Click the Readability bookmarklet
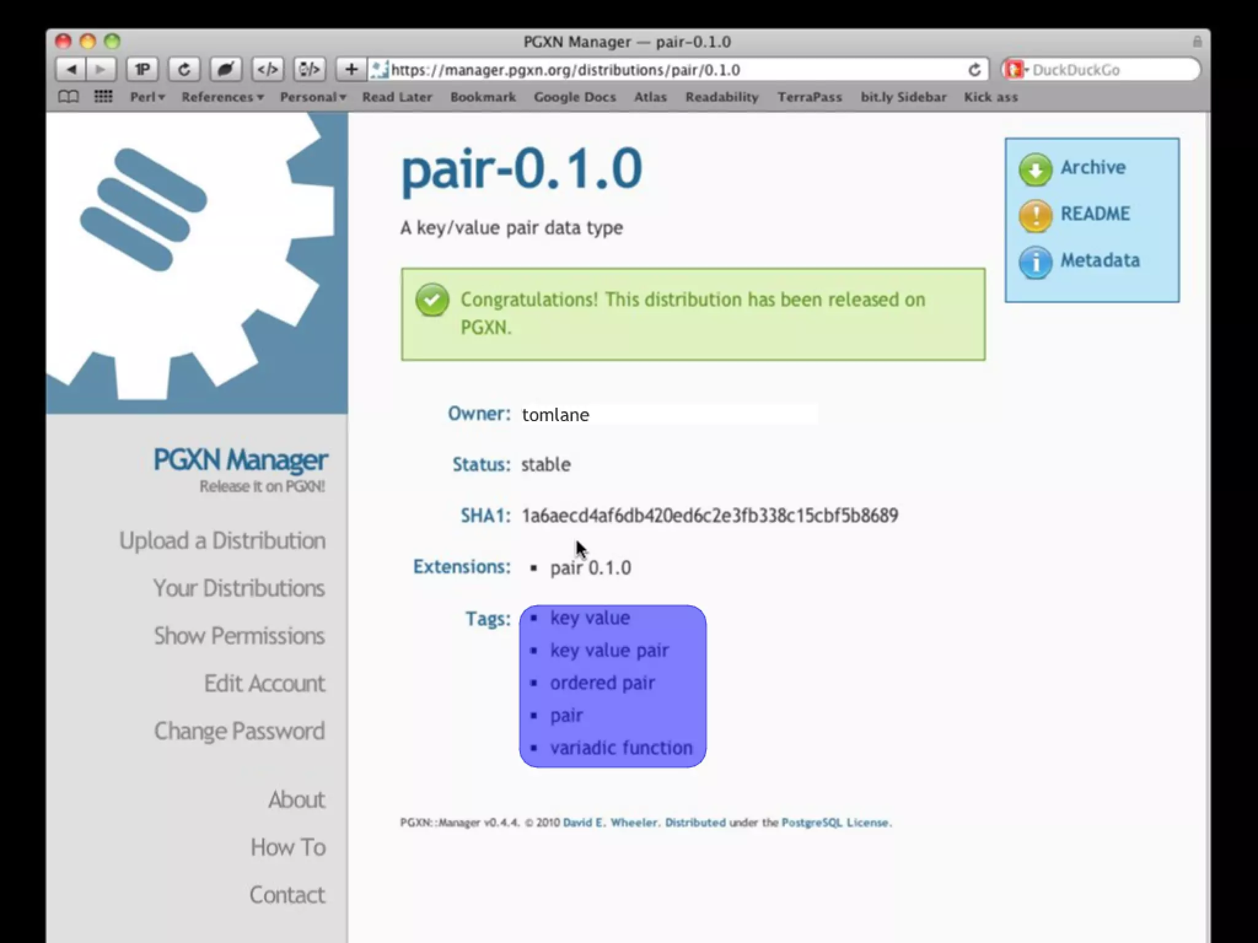The width and height of the screenshot is (1258, 943). [x=722, y=97]
